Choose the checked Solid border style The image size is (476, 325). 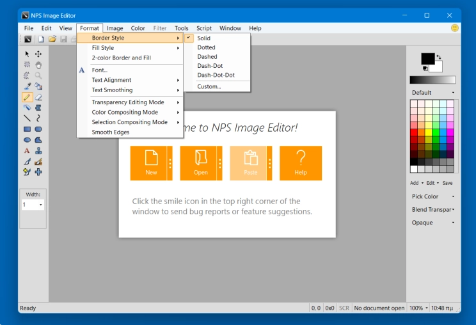[217, 38]
